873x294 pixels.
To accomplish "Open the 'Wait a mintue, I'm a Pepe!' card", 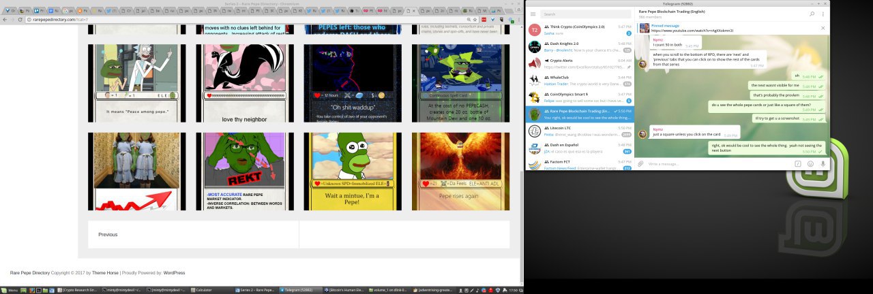I will [x=353, y=171].
